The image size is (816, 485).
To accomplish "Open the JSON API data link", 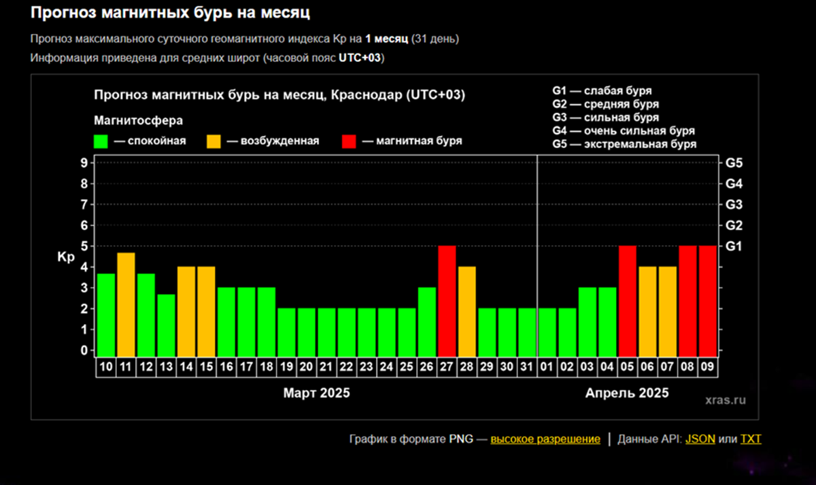I will (700, 439).
